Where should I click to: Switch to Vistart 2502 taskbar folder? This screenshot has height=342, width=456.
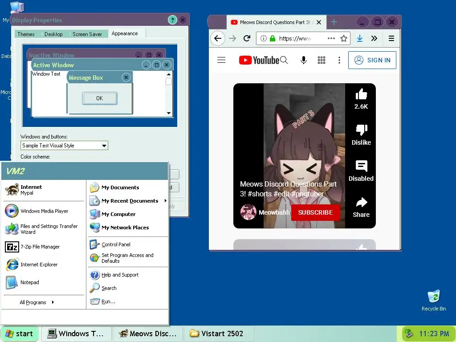point(219,334)
